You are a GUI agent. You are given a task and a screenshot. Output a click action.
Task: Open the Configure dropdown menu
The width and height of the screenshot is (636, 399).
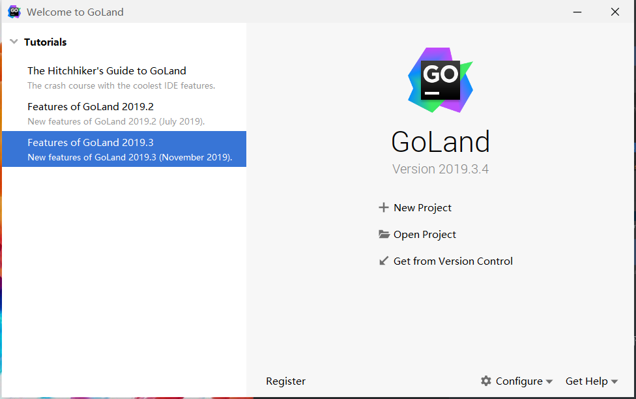click(x=524, y=381)
